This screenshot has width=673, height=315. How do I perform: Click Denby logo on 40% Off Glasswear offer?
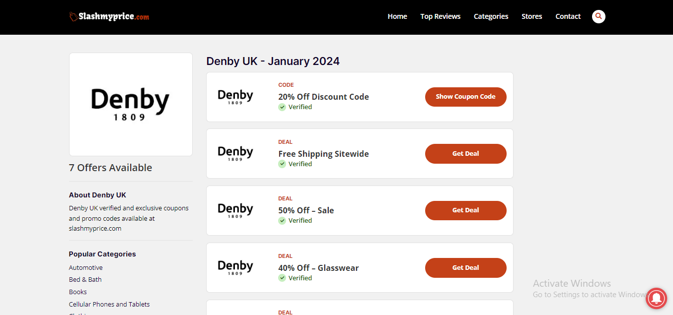coord(235,267)
